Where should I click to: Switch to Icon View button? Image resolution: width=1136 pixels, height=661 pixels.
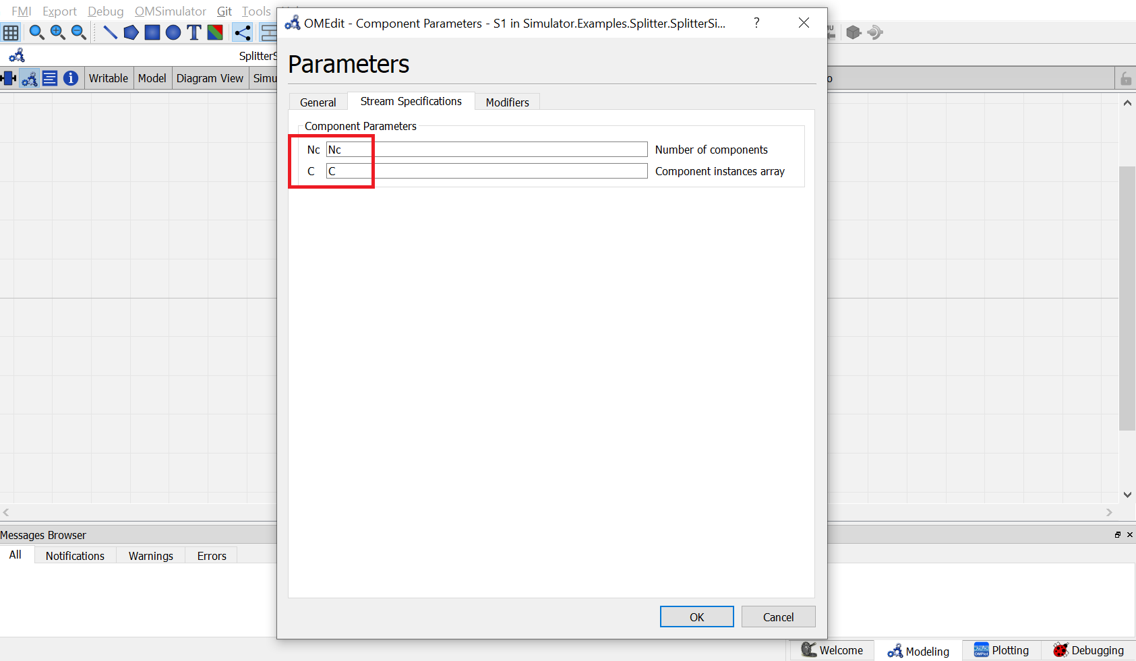click(9, 78)
